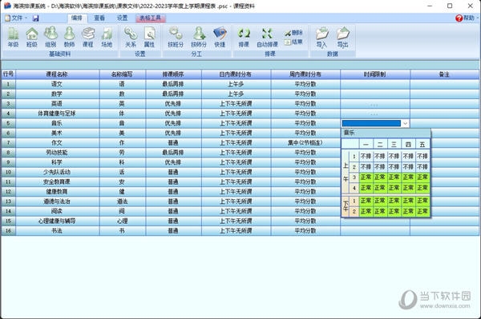481x319 pixels.
Task: Open the 属性 (properties) icon
Action: [x=149, y=37]
